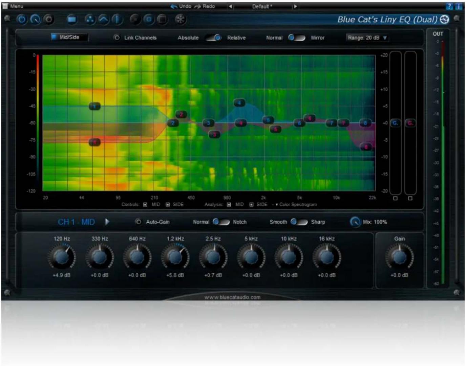Screen dimensions: 465x366
Task: Select blue MID band handle 2
Action: tap(173, 123)
